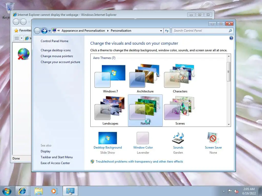Open the Desktop Background link

[x=108, y=148]
